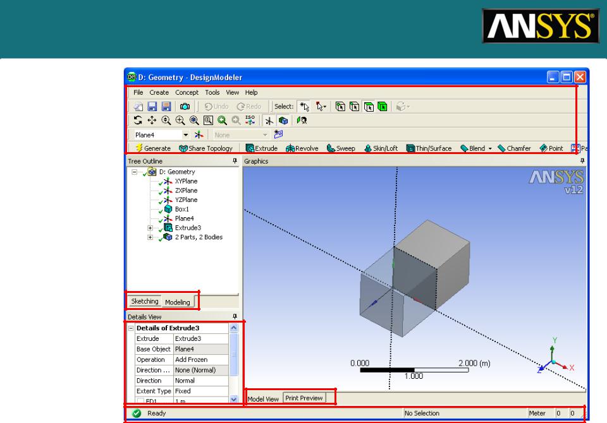607x423 pixels.
Task: Click the Sweep feature button
Action: pyautogui.click(x=341, y=148)
